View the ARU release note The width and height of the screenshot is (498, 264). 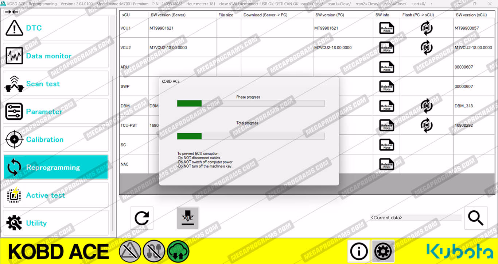click(x=386, y=67)
